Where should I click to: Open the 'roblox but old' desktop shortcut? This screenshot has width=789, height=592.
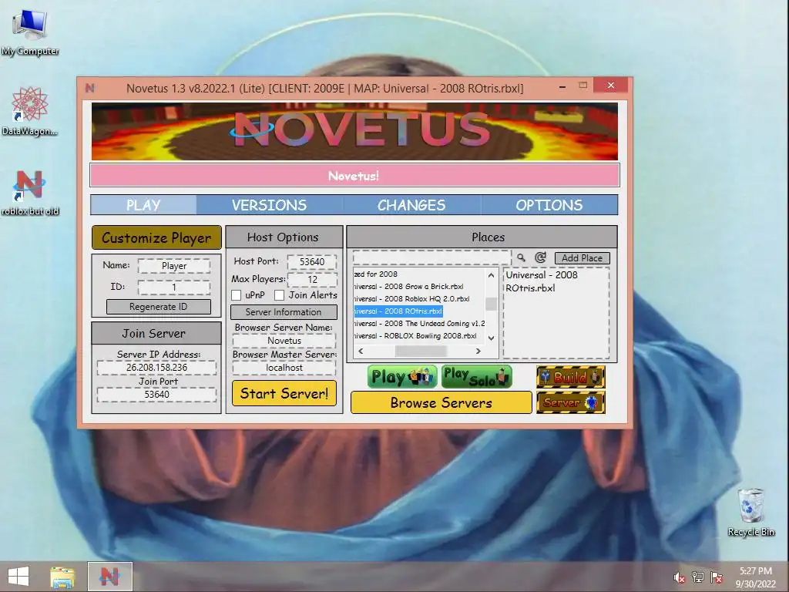coord(30,191)
